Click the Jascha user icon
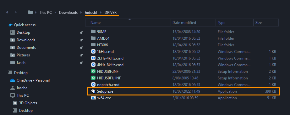Image resolution: width=290 pixels, height=115 pixels. [12, 88]
